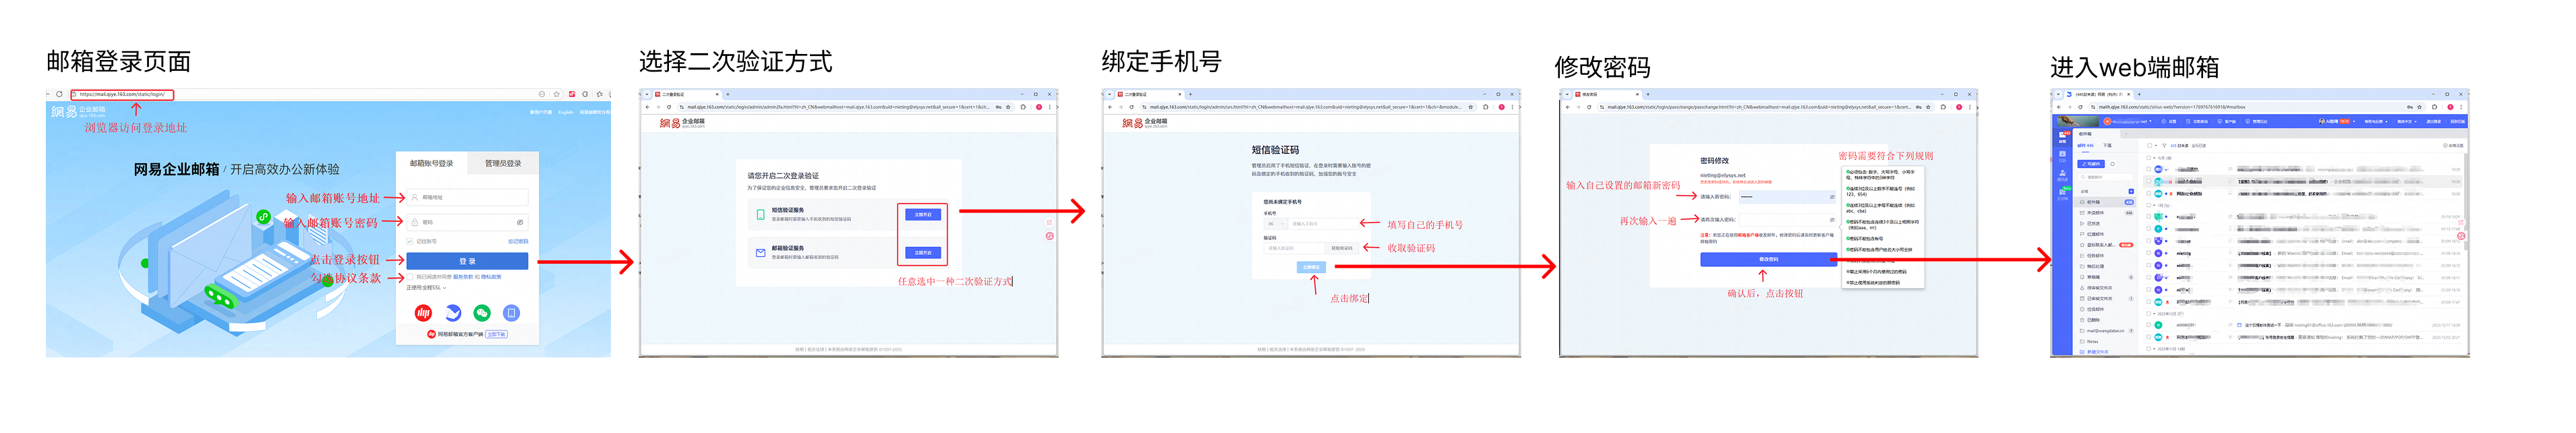Open the English language link on login page
This screenshot has width=2576, height=433.
pos(566,112)
